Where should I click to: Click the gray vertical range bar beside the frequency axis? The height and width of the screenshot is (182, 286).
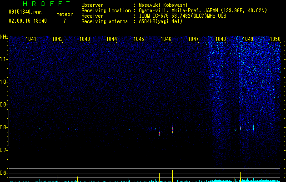(x=9, y=128)
